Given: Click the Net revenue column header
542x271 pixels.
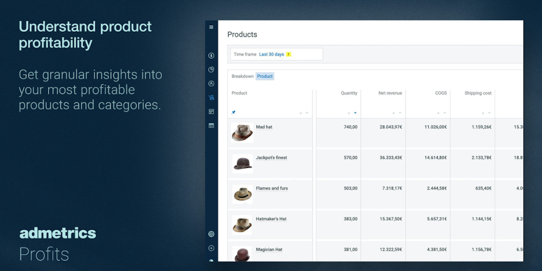Looking at the screenshot, I should point(390,93).
